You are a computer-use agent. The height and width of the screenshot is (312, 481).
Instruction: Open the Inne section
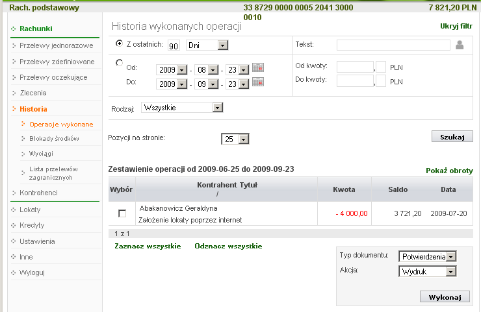coord(26,257)
